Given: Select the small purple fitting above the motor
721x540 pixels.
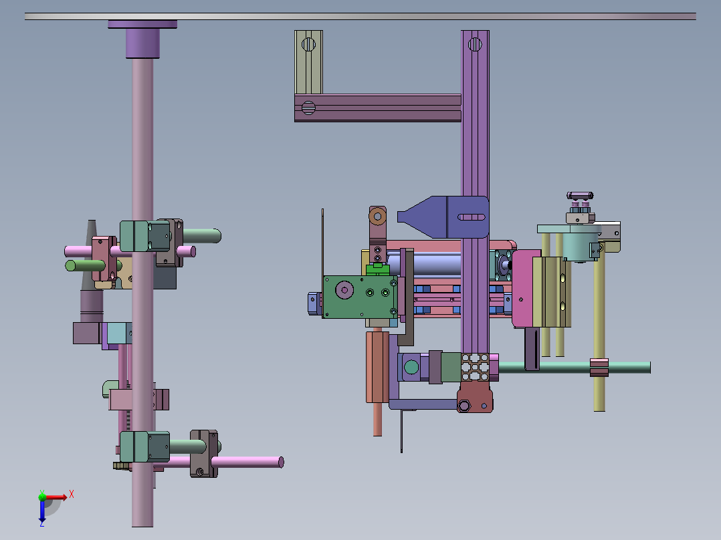Looking at the screenshot, I should pyautogui.click(x=580, y=196).
